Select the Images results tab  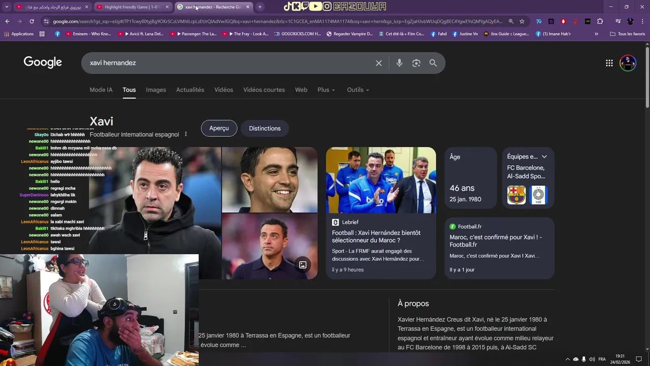point(156,90)
